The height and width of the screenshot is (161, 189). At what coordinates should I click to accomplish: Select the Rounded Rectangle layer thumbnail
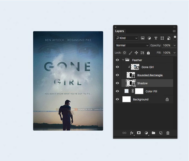coord(131,75)
